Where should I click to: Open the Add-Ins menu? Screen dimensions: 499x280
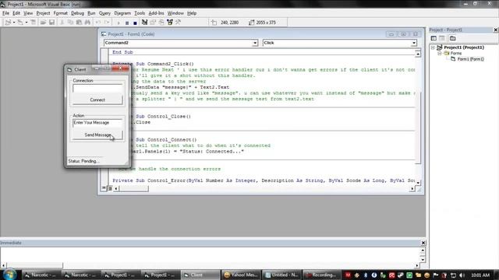(156, 13)
